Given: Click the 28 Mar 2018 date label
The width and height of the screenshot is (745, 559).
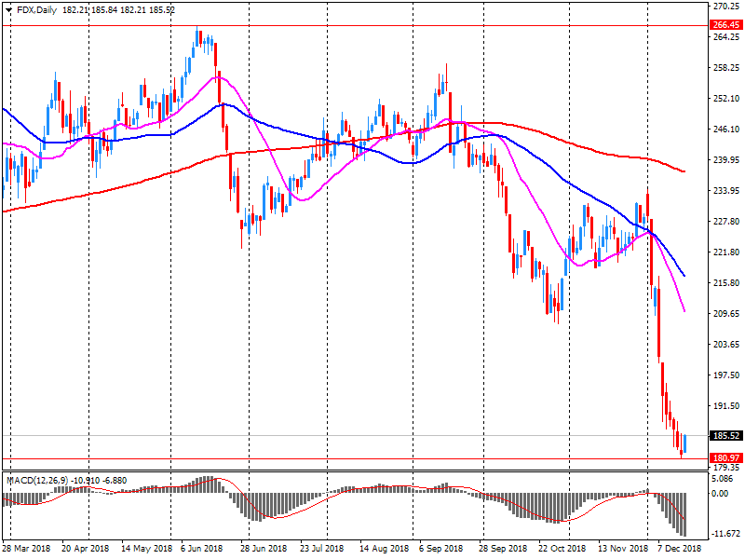Looking at the screenshot, I should (26, 549).
